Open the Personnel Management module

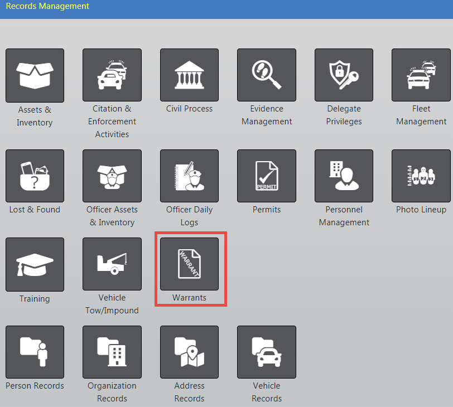[344, 176]
